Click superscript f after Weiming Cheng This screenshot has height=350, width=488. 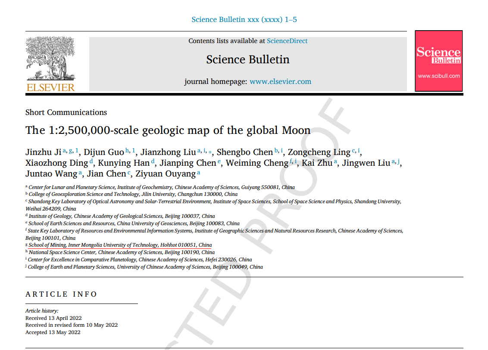291,161
